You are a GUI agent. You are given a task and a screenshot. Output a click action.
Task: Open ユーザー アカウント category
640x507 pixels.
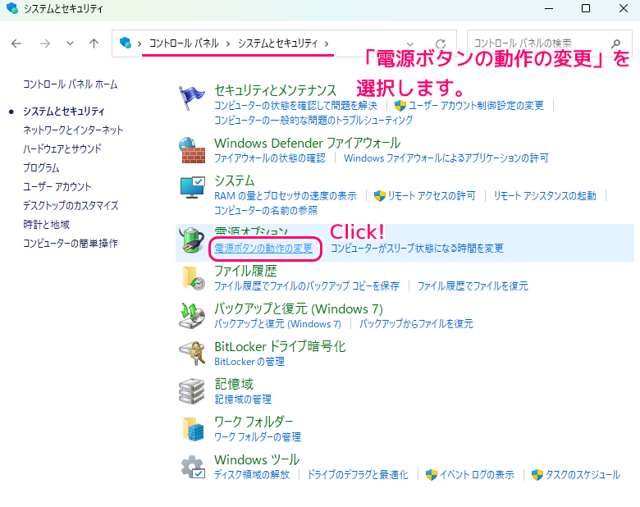(57, 186)
